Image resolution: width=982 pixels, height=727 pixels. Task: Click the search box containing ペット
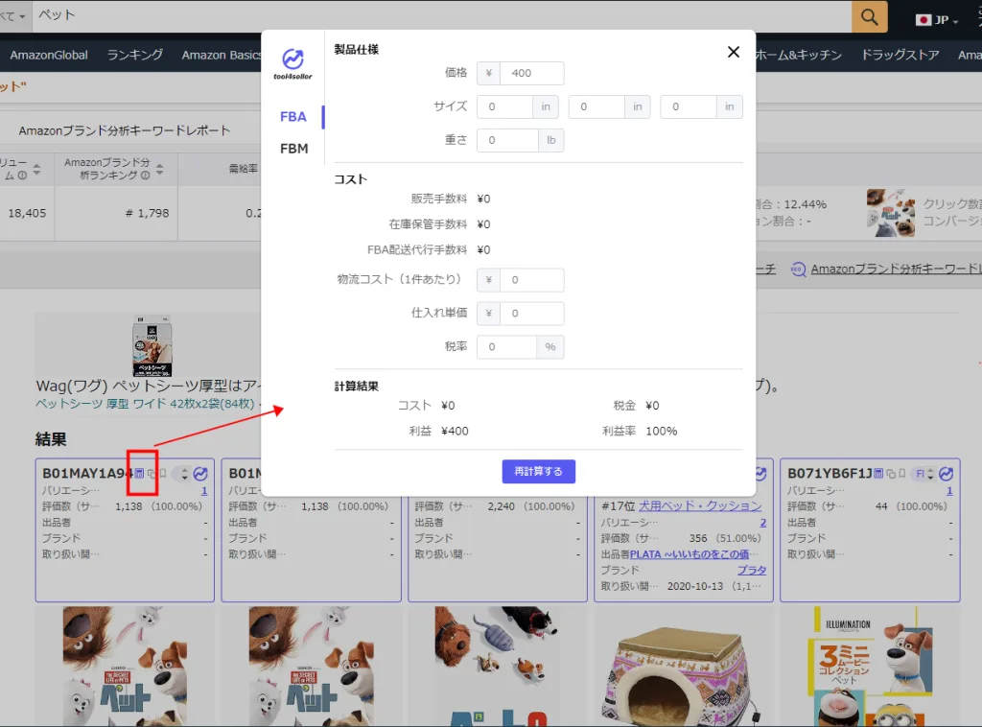(441, 15)
